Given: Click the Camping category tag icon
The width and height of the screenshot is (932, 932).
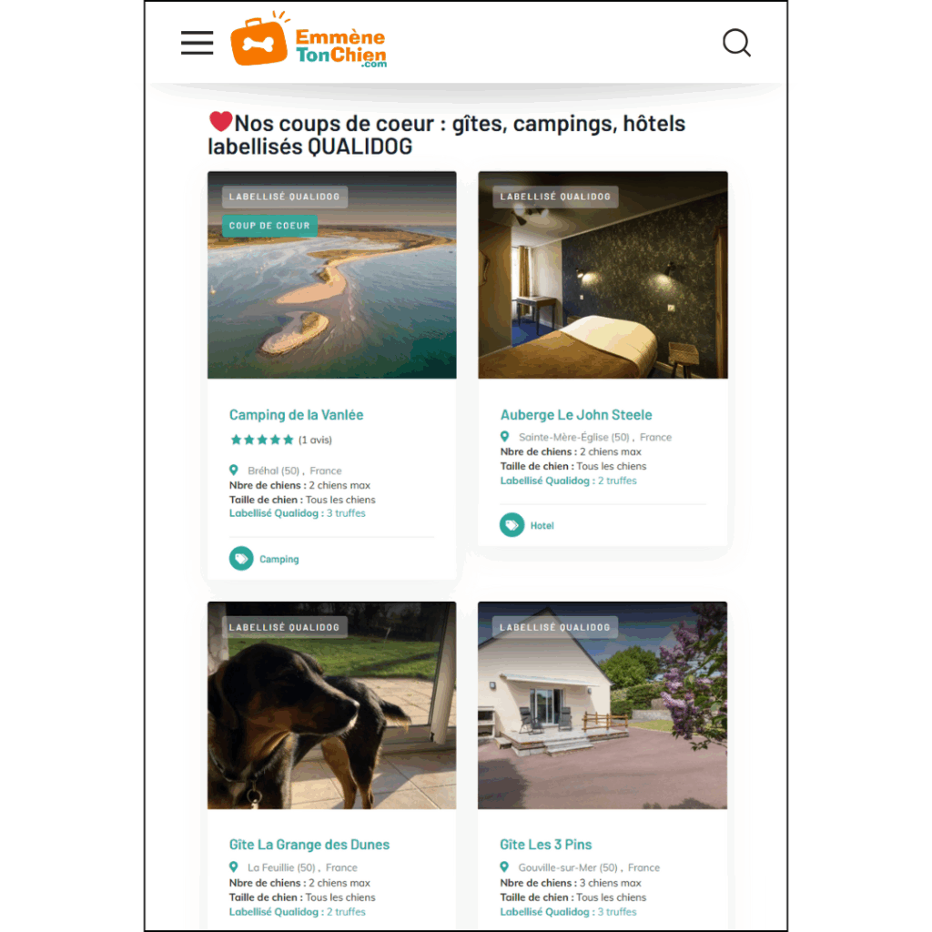Looking at the screenshot, I should click(241, 558).
